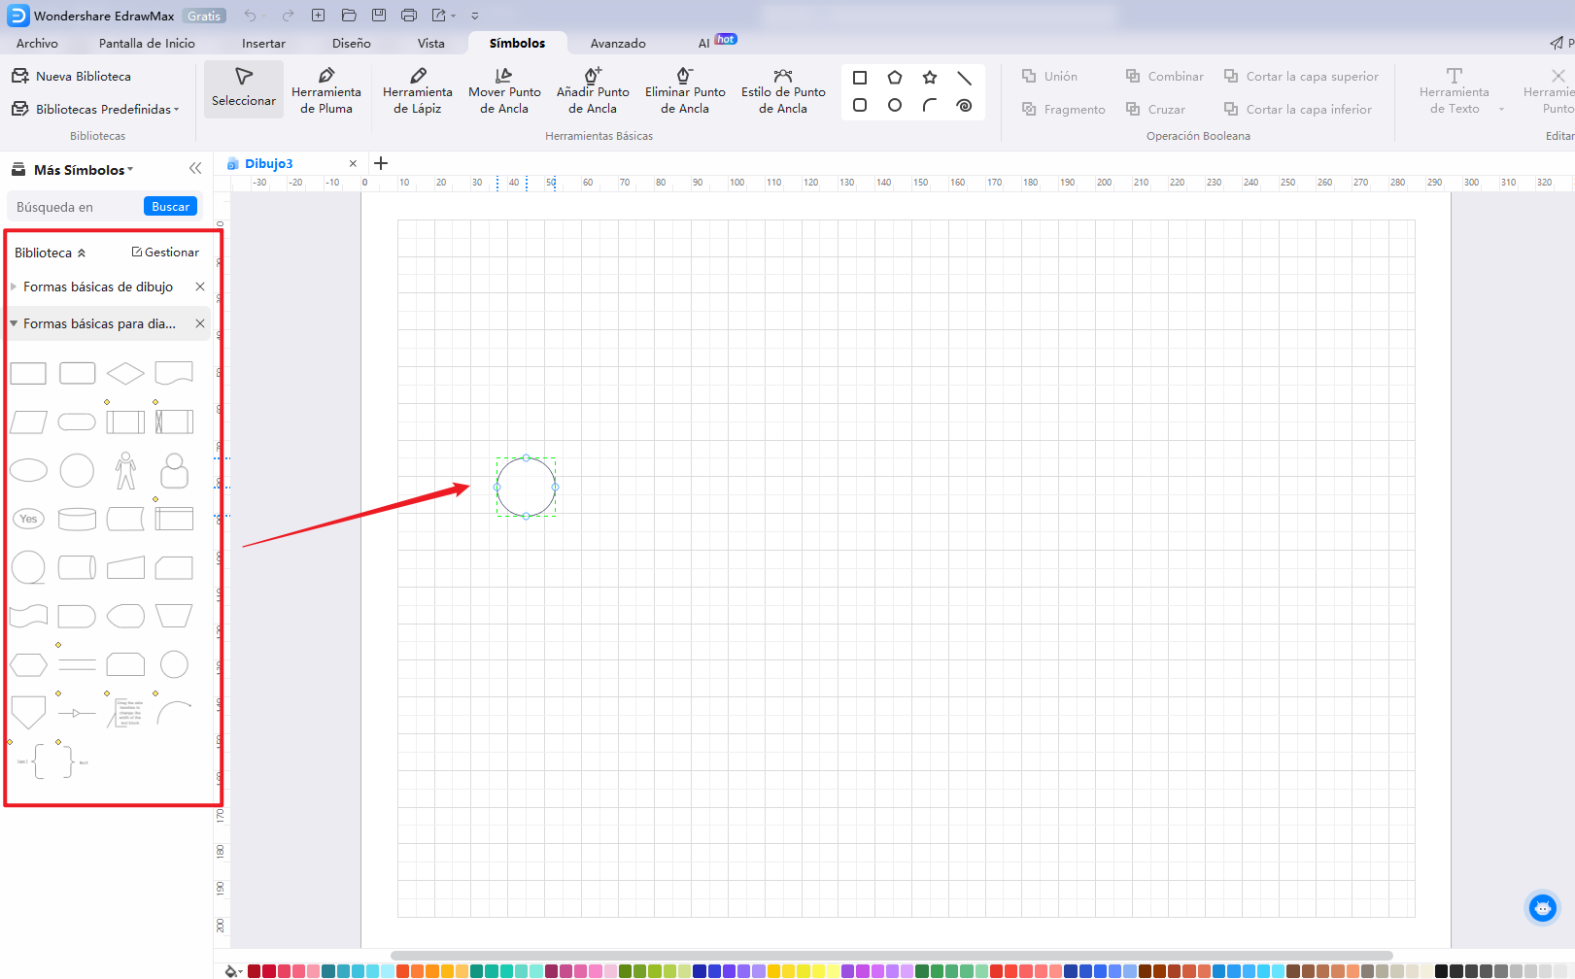The image size is (1575, 979).
Task: Select the circle shape drawing tool
Action: pos(894,105)
